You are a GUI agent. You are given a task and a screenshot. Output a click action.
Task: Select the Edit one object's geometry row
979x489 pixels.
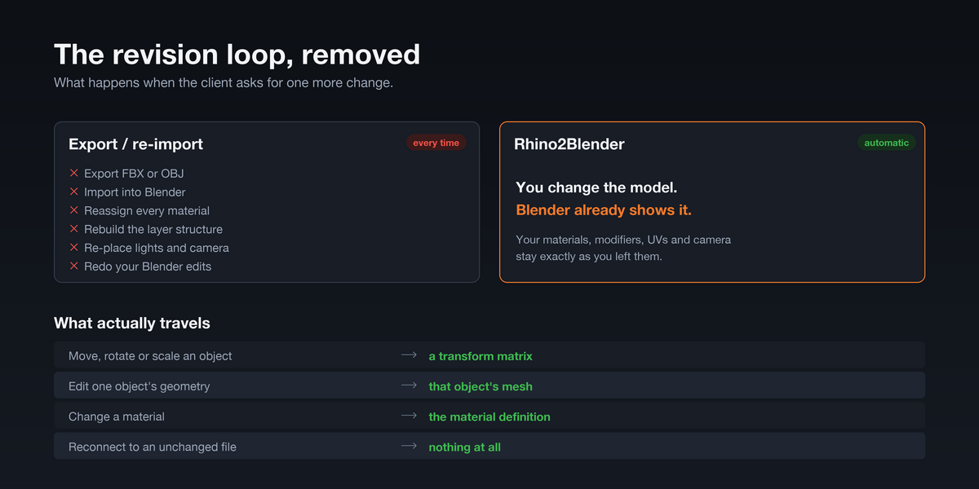click(x=489, y=385)
